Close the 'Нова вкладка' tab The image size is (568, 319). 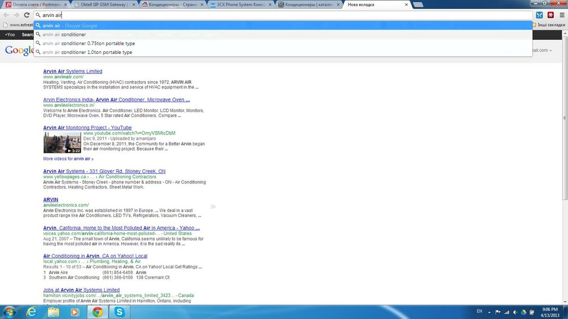(407, 5)
